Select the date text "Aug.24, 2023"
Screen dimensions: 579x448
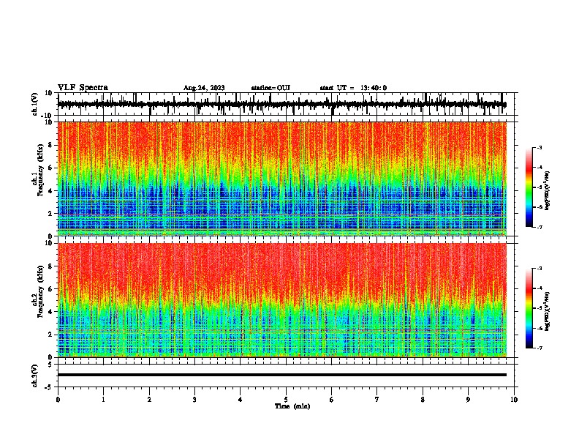pyautogui.click(x=204, y=88)
